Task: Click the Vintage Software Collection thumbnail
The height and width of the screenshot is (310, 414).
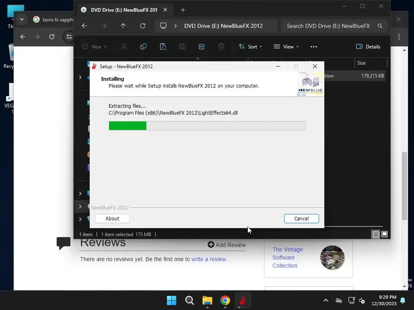Action: (x=332, y=258)
